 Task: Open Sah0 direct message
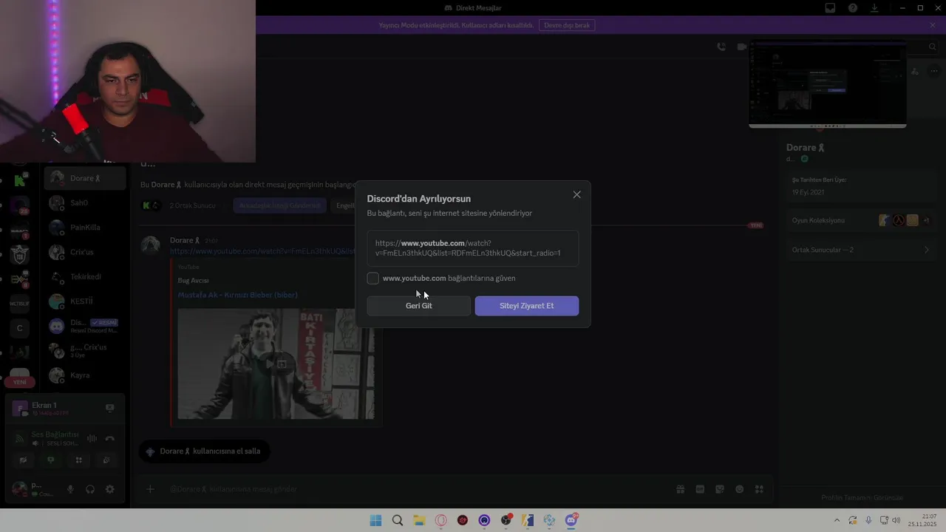[85, 202]
